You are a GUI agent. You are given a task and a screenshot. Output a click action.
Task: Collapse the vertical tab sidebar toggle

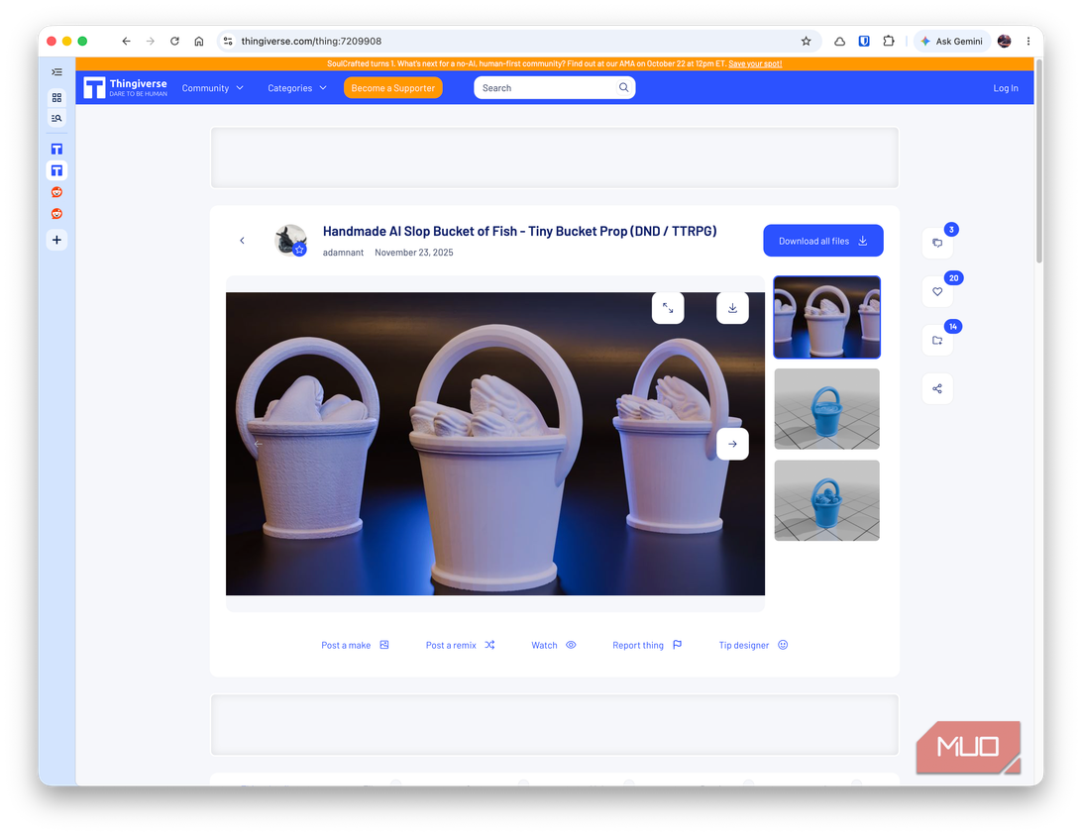click(56, 71)
